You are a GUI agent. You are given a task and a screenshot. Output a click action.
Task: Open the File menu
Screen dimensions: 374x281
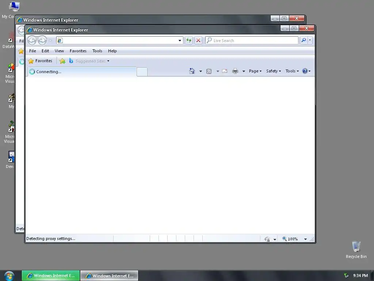tap(33, 51)
